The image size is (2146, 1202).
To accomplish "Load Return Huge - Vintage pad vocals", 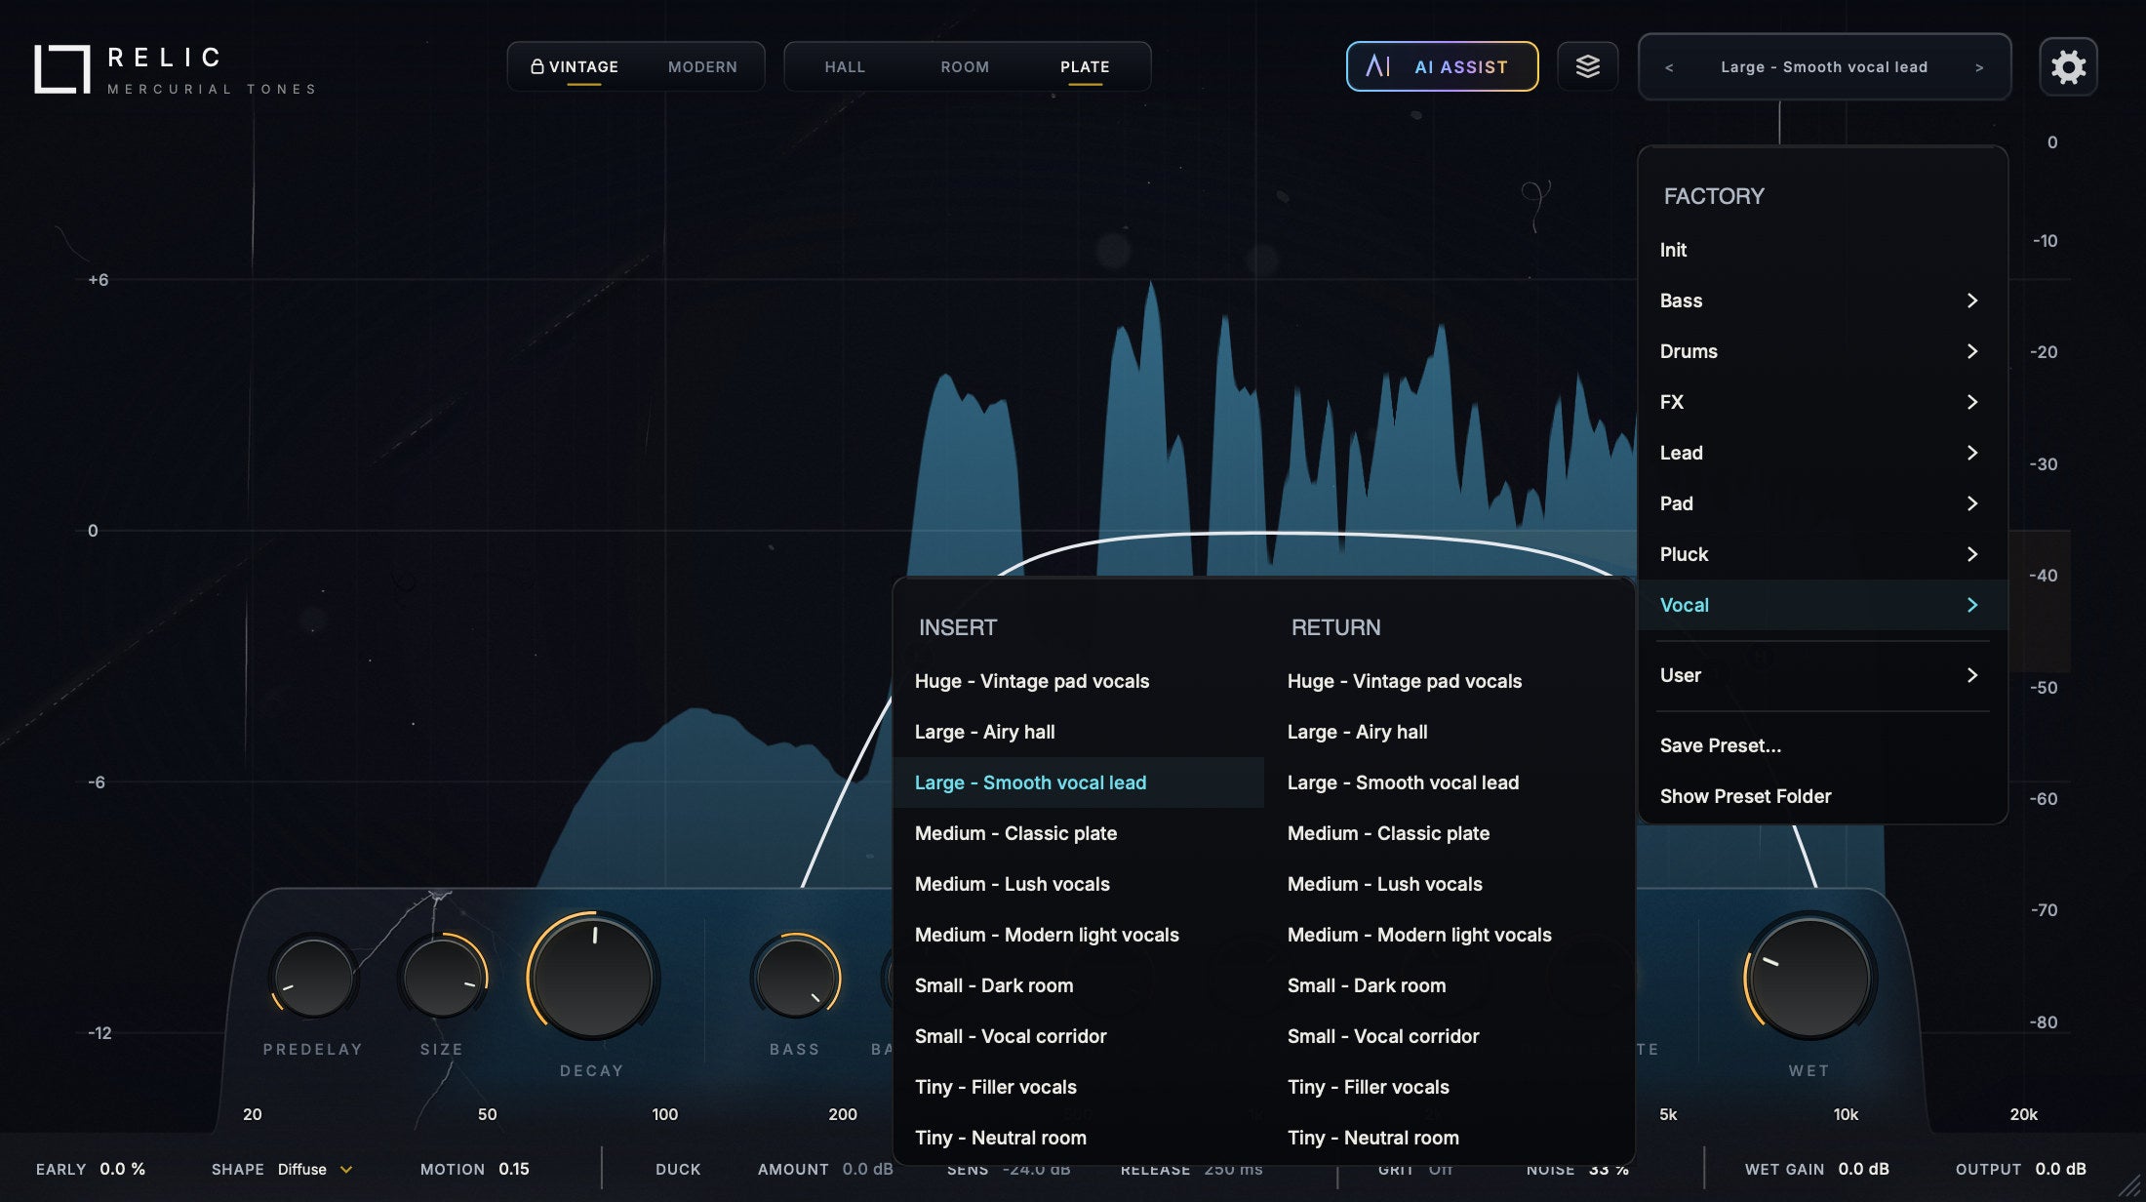I will [1451, 681].
